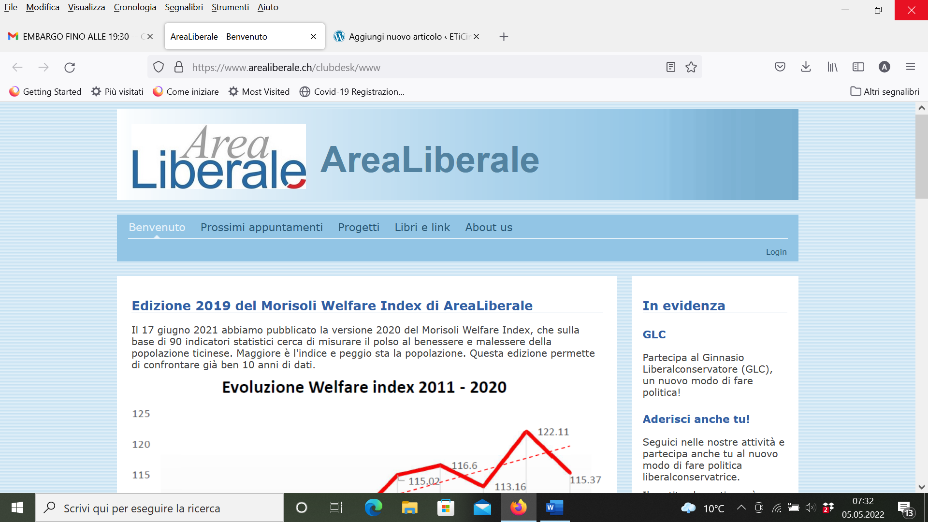Open tracking protection shield icon
This screenshot has height=522, width=928.
tap(159, 67)
